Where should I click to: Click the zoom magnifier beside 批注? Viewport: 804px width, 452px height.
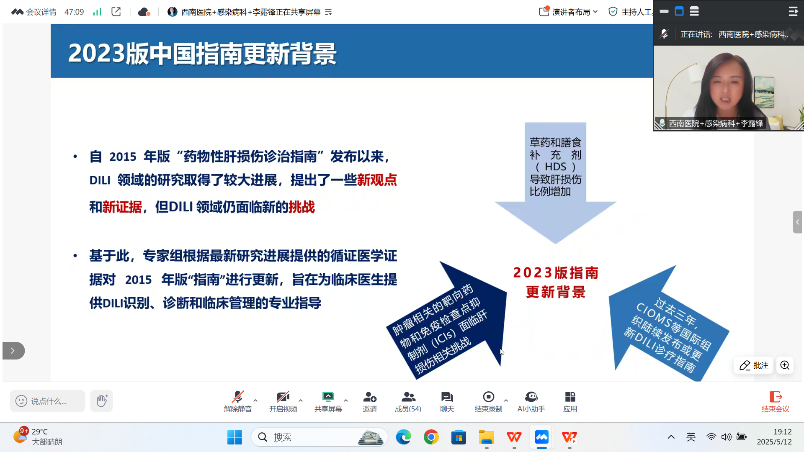click(785, 365)
